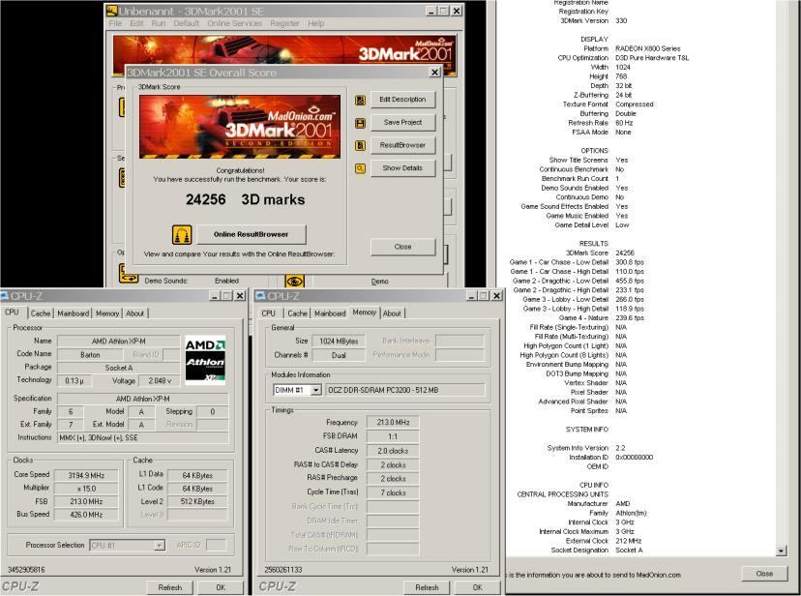Click the Bus Speed 426.0 MHz field
Viewport: 801px width, 596px height.
pyautogui.click(x=86, y=515)
